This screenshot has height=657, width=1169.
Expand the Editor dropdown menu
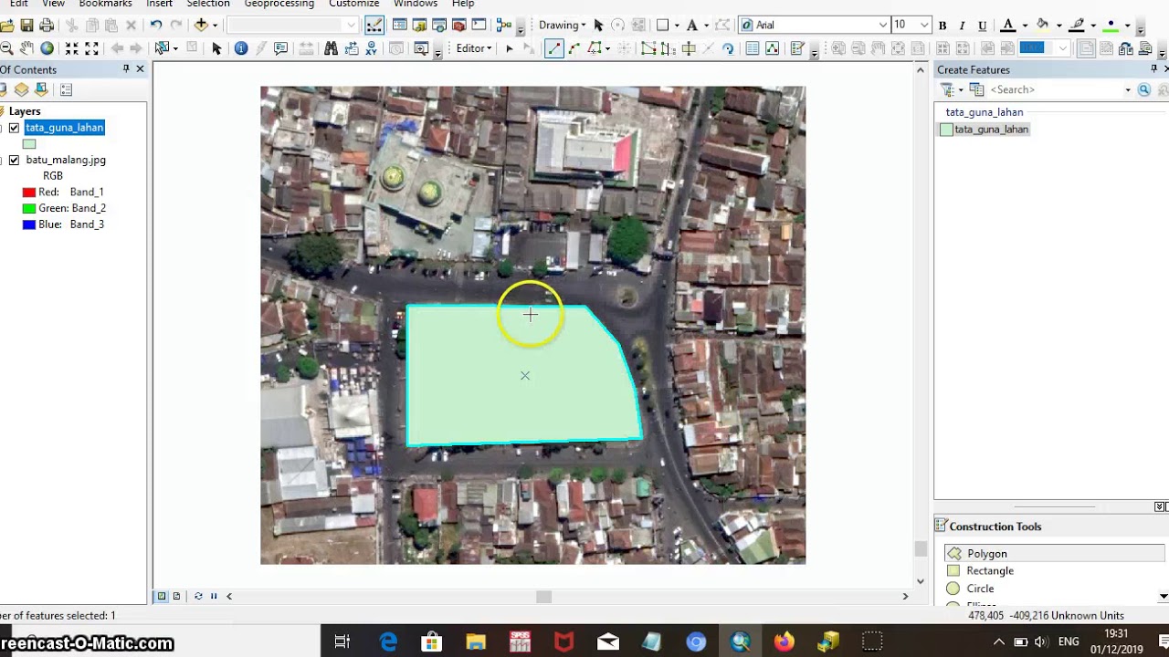[x=474, y=48]
